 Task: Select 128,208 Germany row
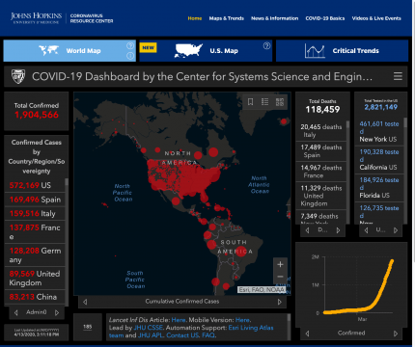(35, 255)
